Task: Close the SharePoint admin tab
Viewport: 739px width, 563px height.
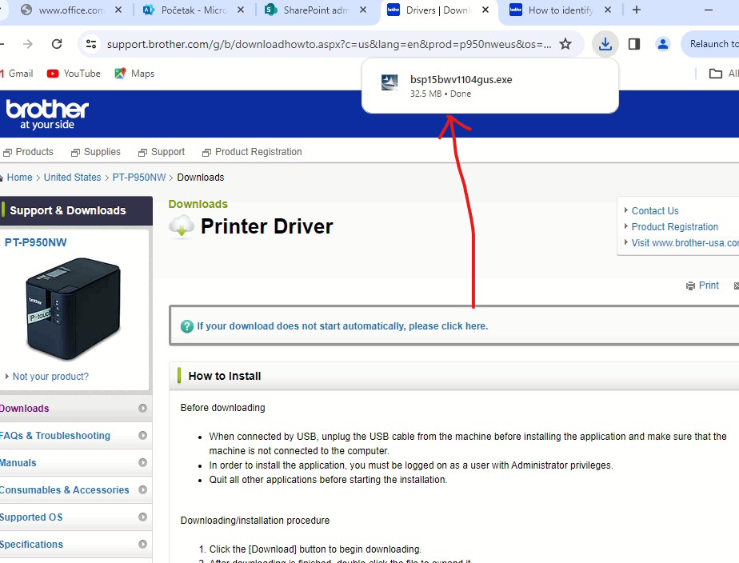Action: point(363,10)
